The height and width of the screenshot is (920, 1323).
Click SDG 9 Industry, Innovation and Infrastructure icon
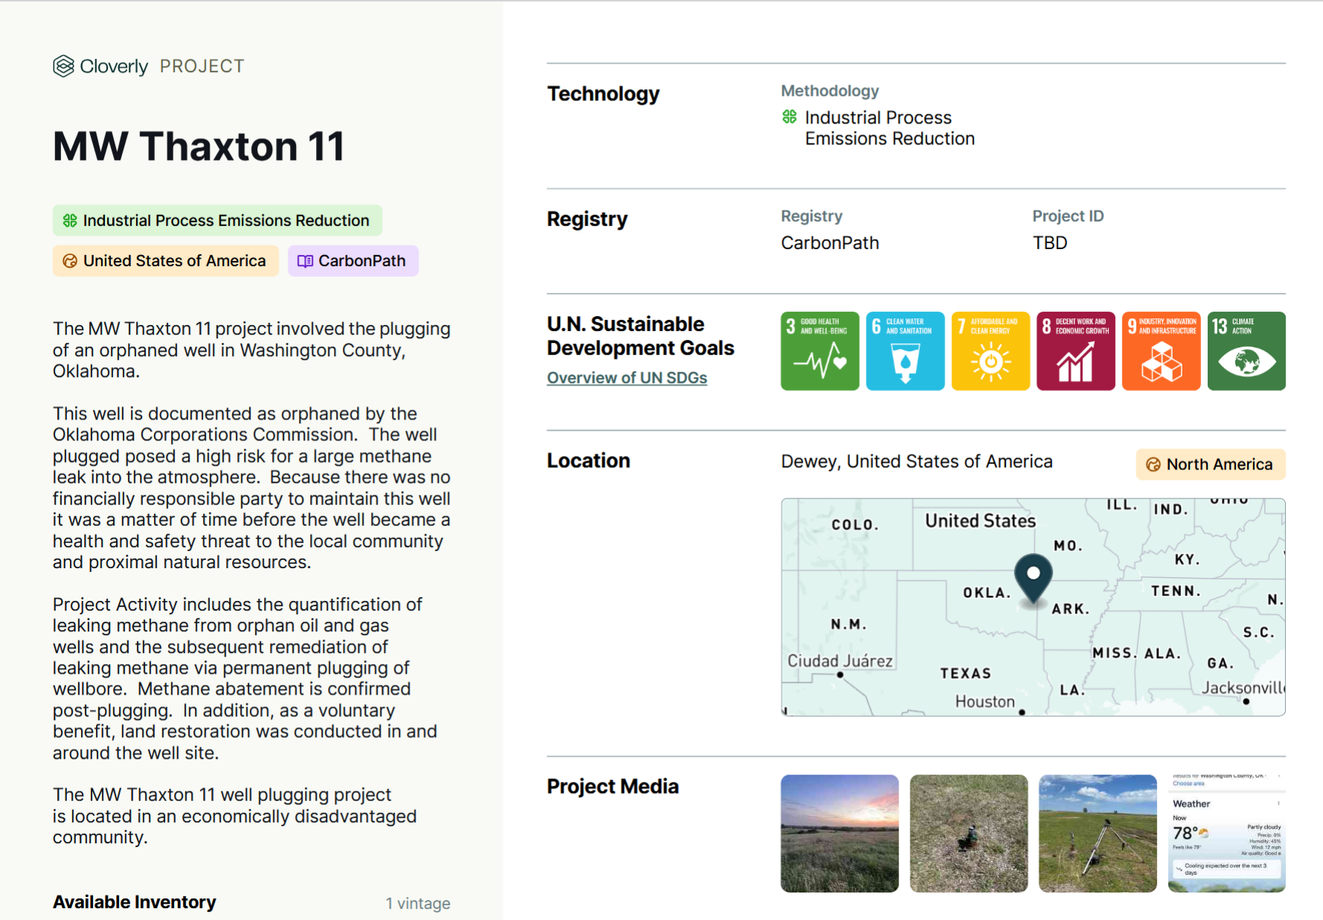[1161, 351]
